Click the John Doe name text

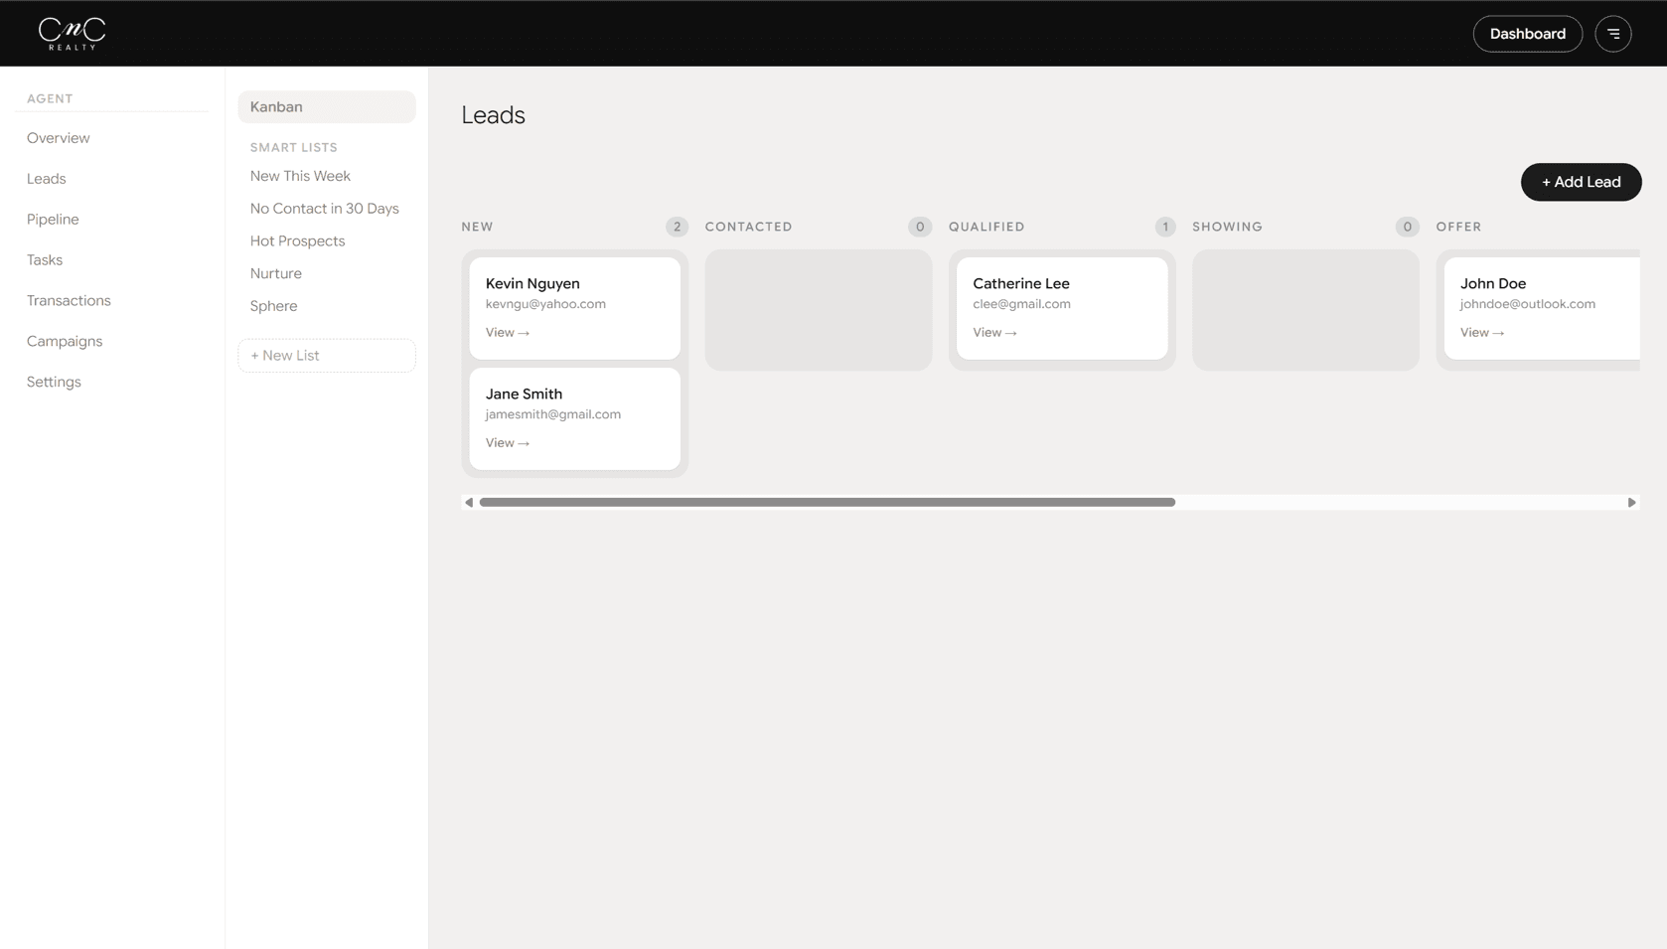[x=1493, y=284]
